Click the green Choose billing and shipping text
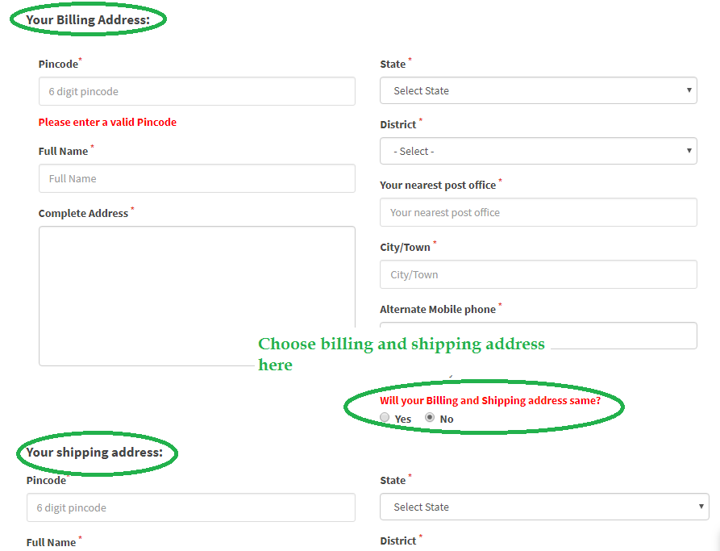This screenshot has height=551, width=720. pyautogui.click(x=401, y=344)
